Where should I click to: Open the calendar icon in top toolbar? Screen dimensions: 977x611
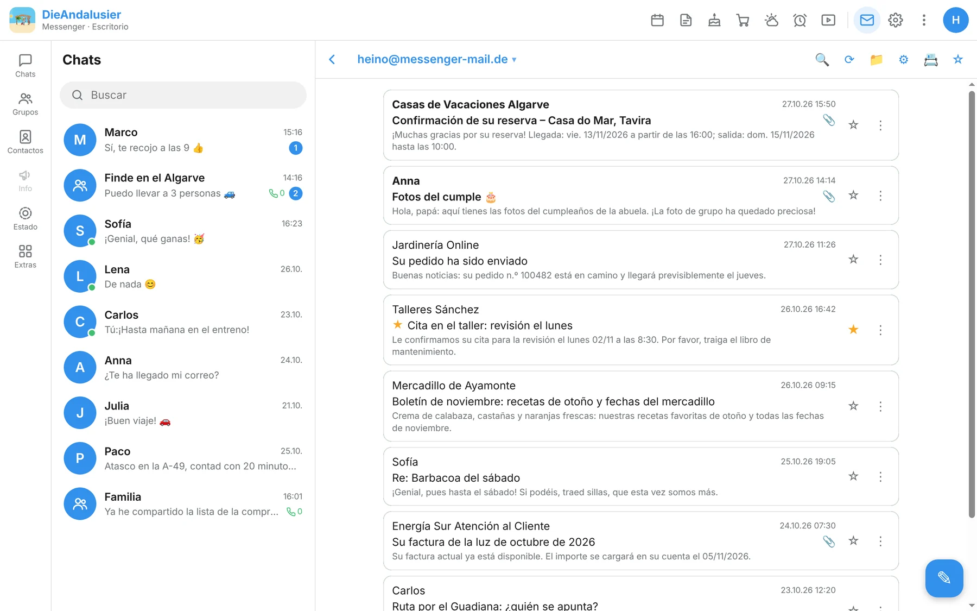tap(657, 20)
